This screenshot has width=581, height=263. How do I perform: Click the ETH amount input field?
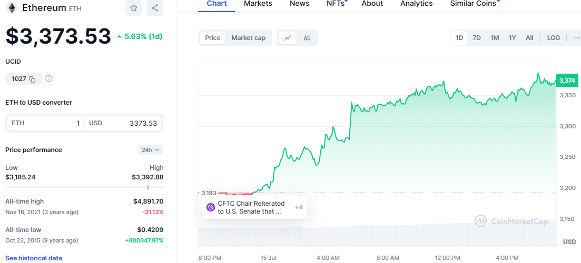(x=45, y=123)
